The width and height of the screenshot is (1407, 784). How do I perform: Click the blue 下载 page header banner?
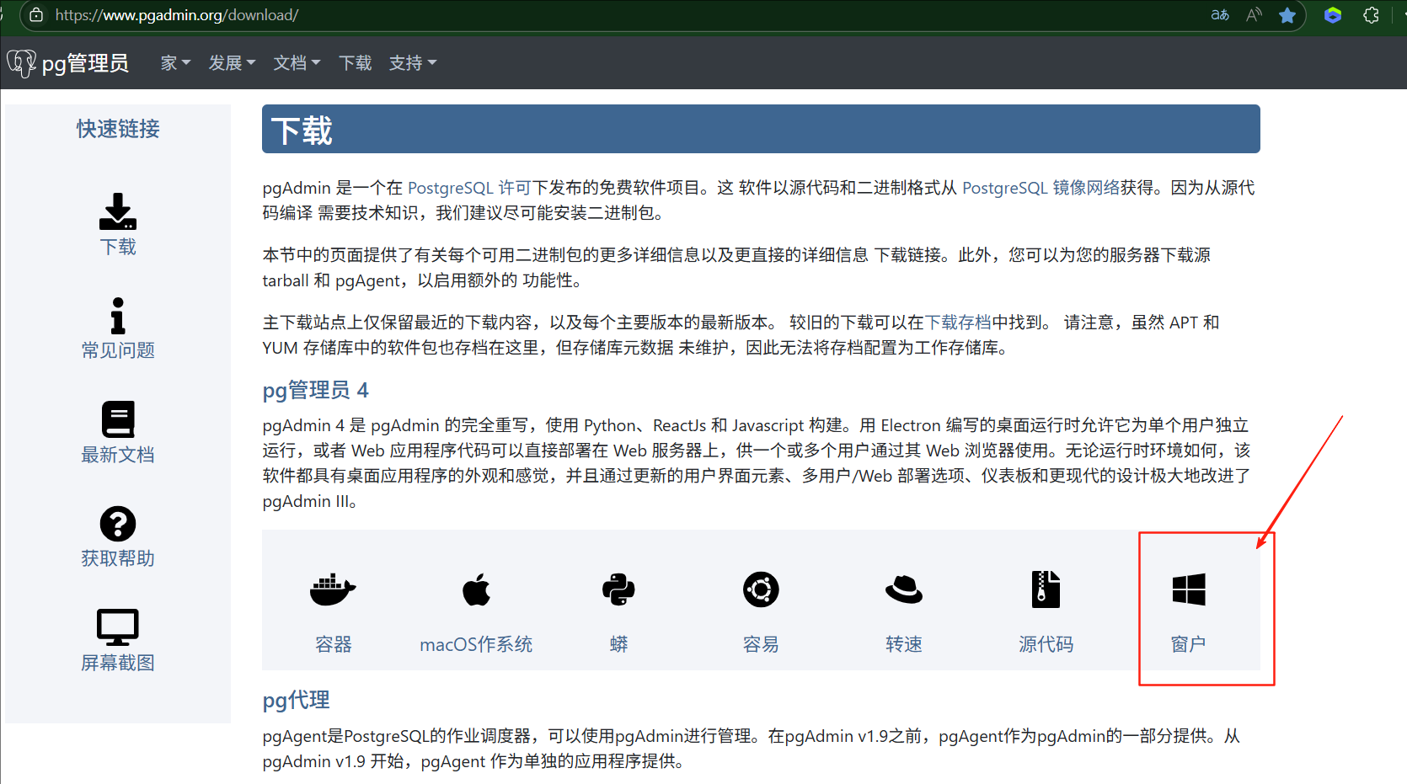[761, 129]
